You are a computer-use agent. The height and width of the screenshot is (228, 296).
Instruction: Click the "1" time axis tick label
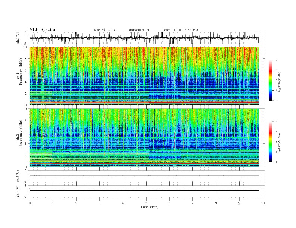pos(53,203)
